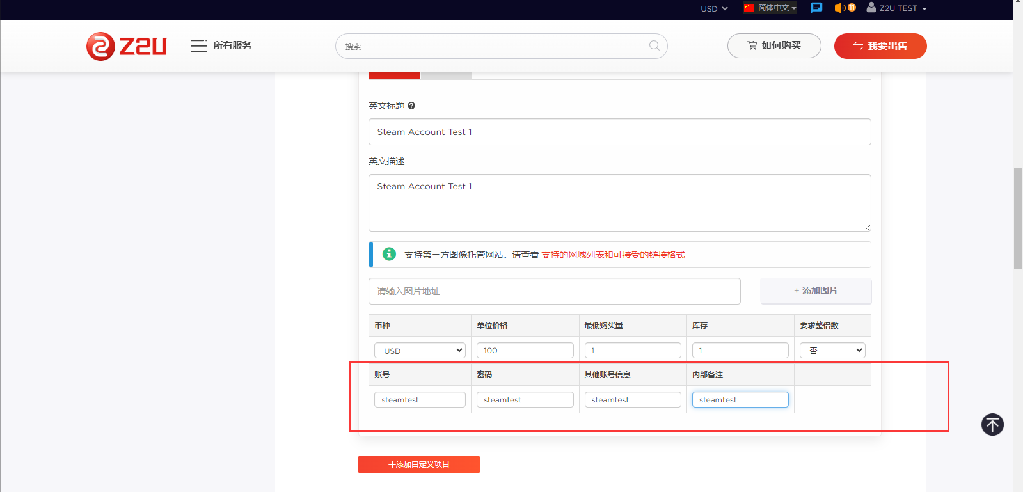Click the help icon beside 英文标题
Viewport: 1023px width, 492px height.
pyautogui.click(x=411, y=106)
